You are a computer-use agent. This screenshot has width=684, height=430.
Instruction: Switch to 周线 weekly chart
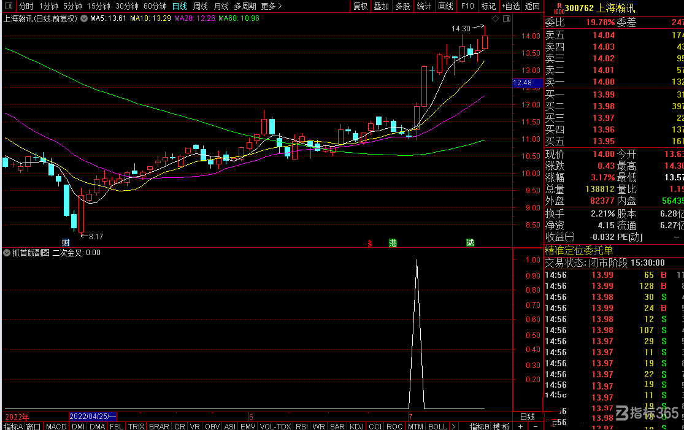click(x=200, y=6)
